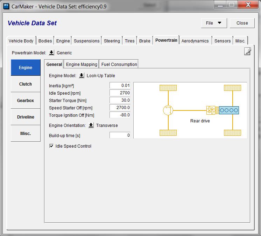Open the top Misc. tab
The width and height of the screenshot is (261, 236).
point(240,41)
